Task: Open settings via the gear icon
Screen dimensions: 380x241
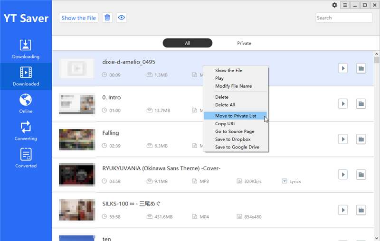Action: click(x=334, y=5)
